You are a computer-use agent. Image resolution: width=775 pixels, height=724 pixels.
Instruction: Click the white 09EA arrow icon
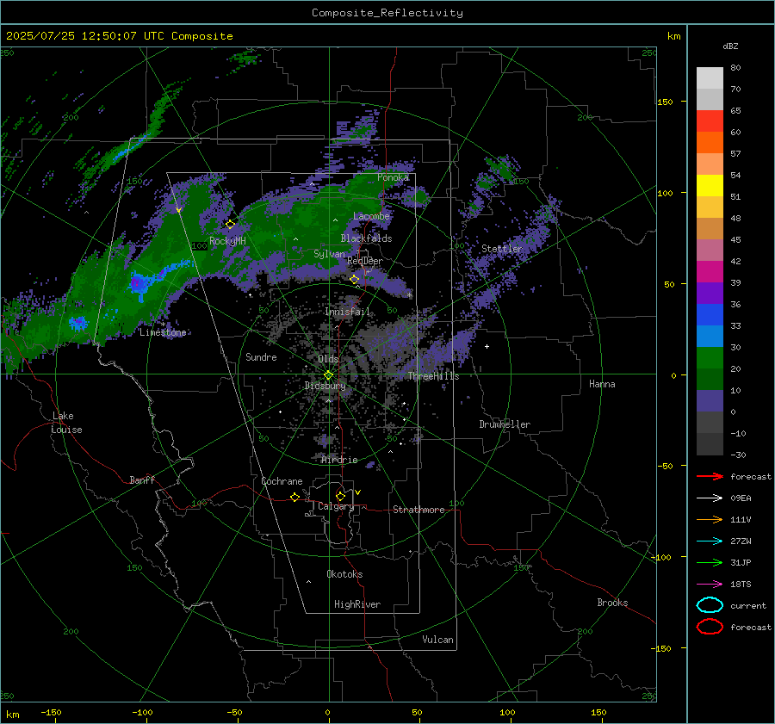pyautogui.click(x=710, y=498)
